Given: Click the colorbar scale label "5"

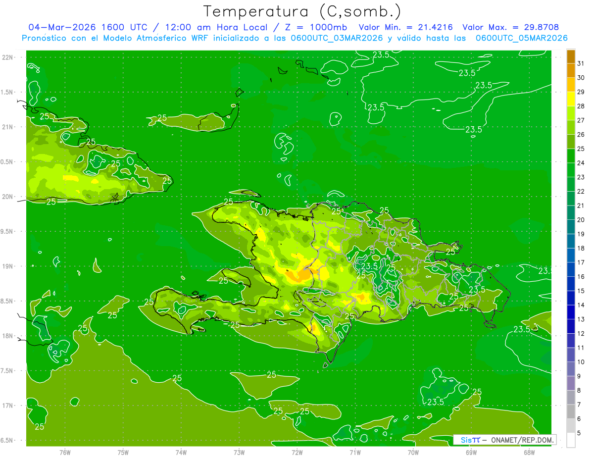Looking at the screenshot, I should pos(579,433).
